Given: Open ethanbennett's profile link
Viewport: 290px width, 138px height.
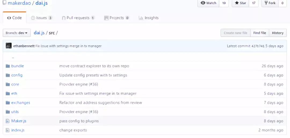Looking at the screenshot, I should (x=24, y=46).
